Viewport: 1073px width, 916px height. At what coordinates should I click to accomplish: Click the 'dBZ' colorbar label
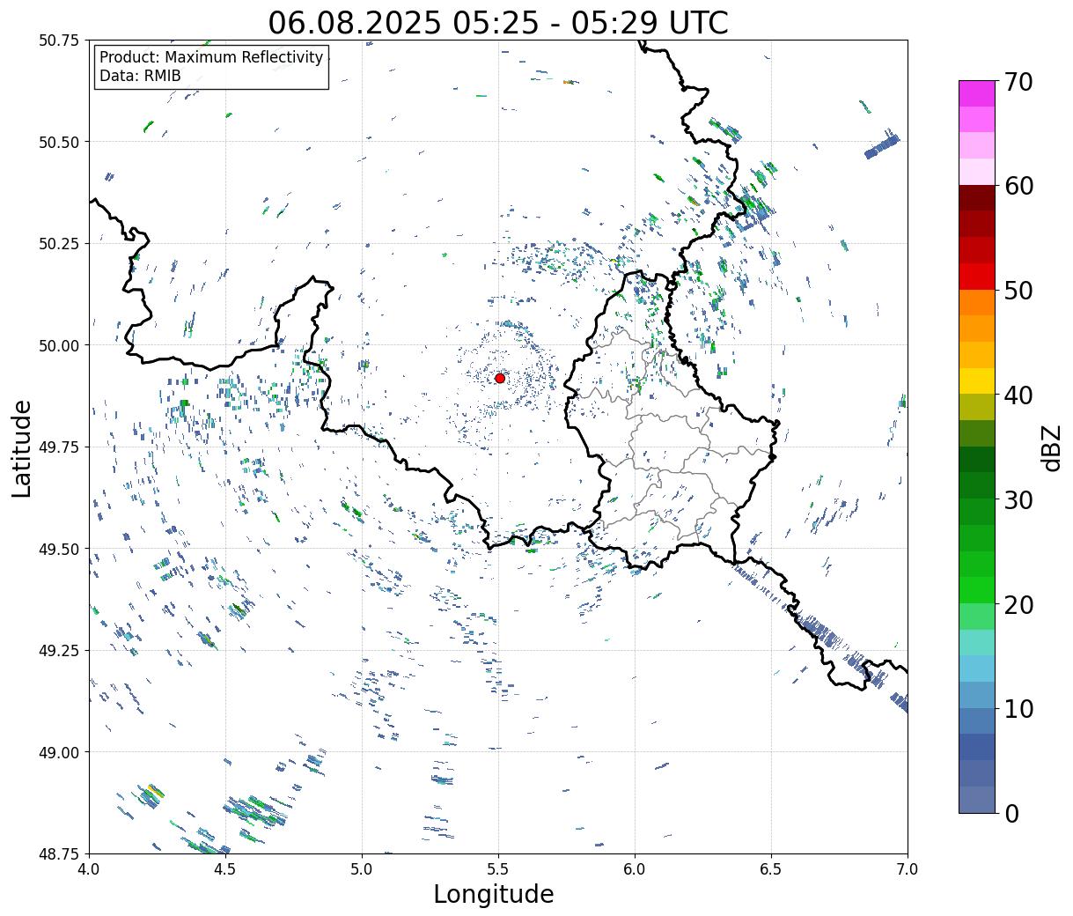click(x=1051, y=447)
